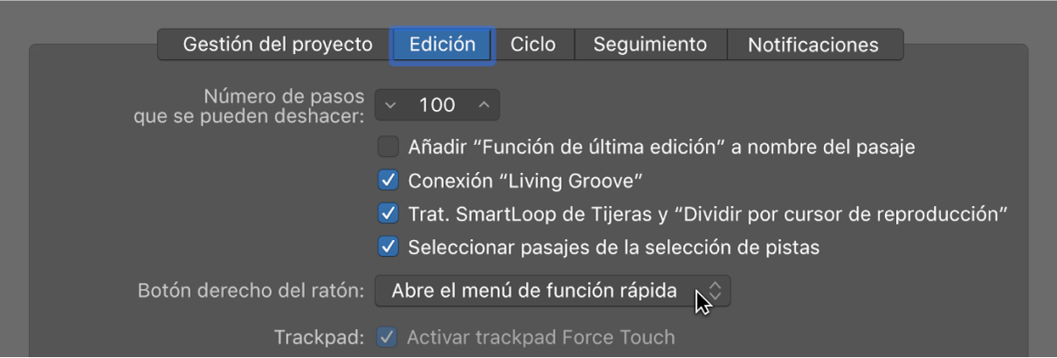Select the Seguimiento tab
This screenshot has width=1057, height=358.
(x=650, y=45)
